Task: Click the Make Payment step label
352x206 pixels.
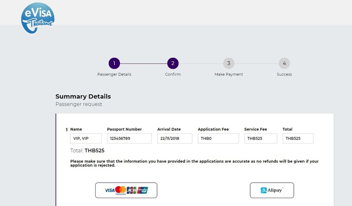Action: (229, 74)
